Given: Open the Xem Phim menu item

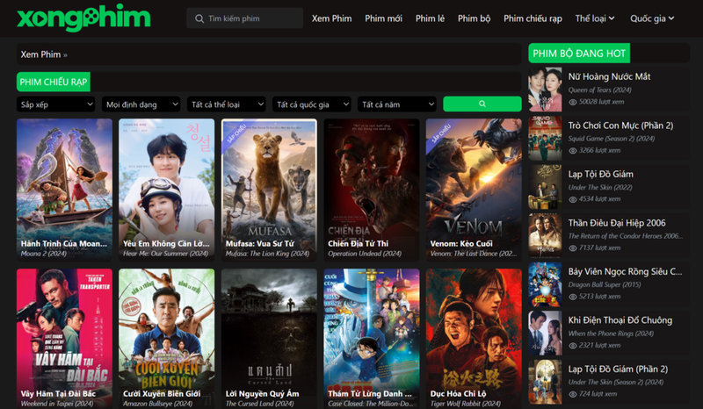Looking at the screenshot, I should tap(332, 18).
